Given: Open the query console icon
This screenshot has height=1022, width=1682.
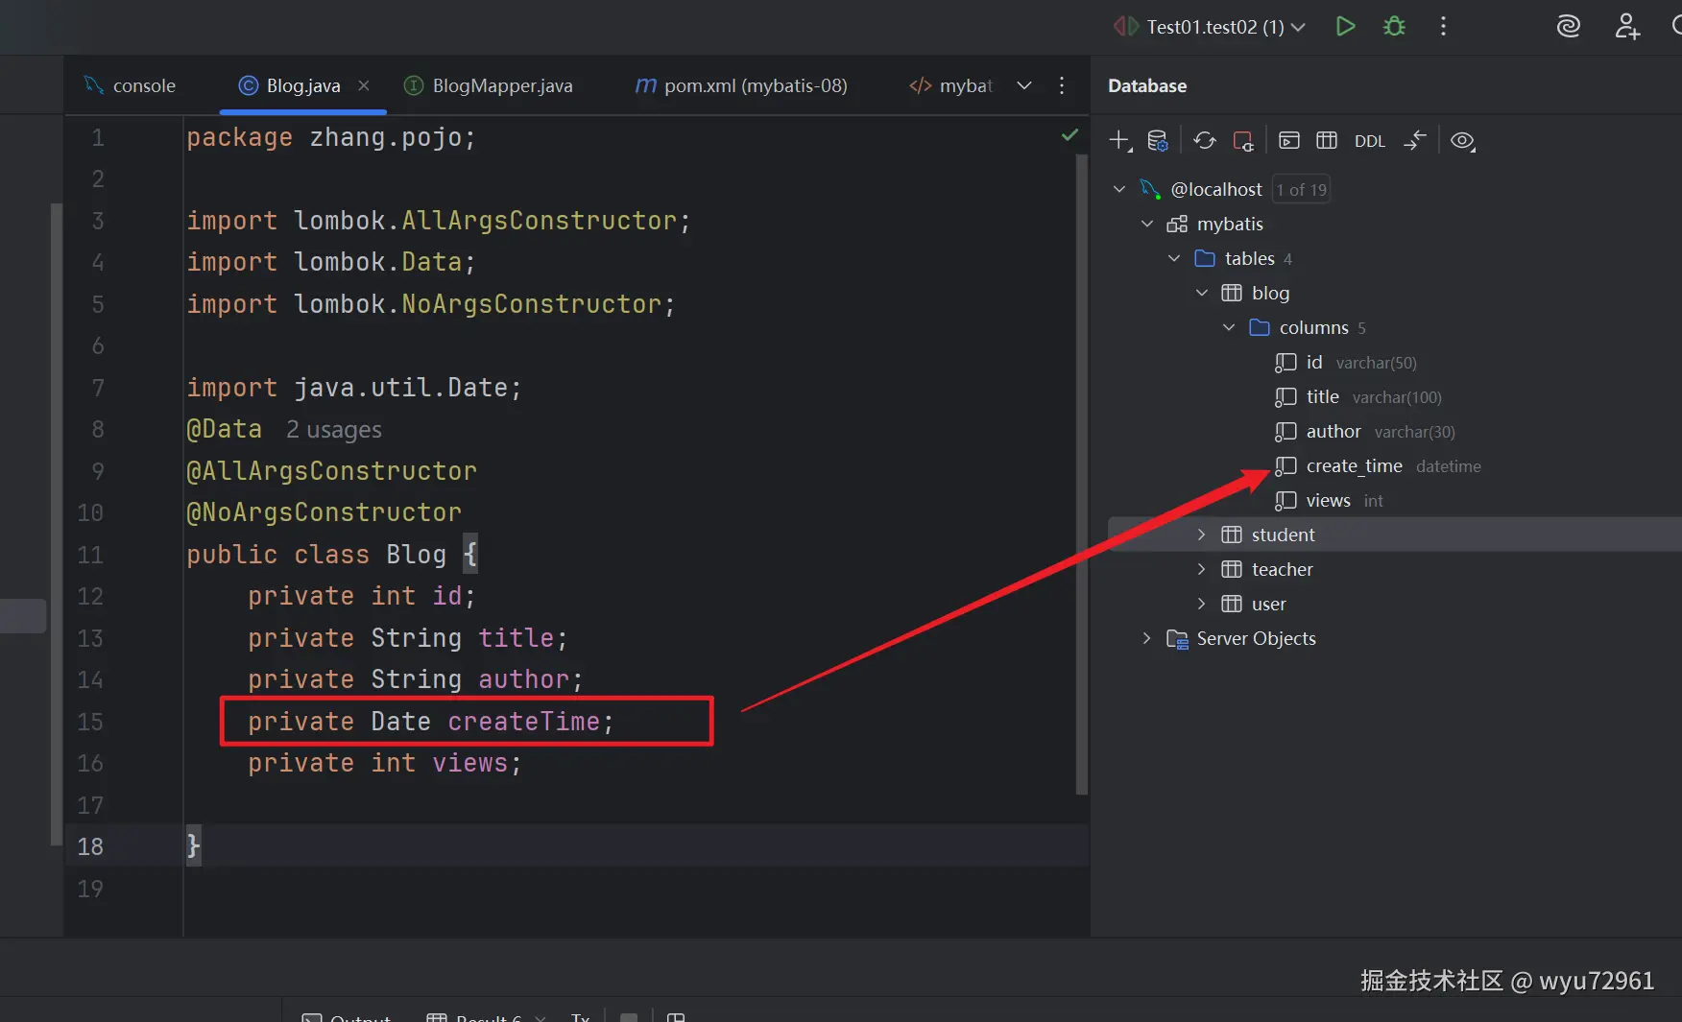Looking at the screenshot, I should pos(1289,141).
